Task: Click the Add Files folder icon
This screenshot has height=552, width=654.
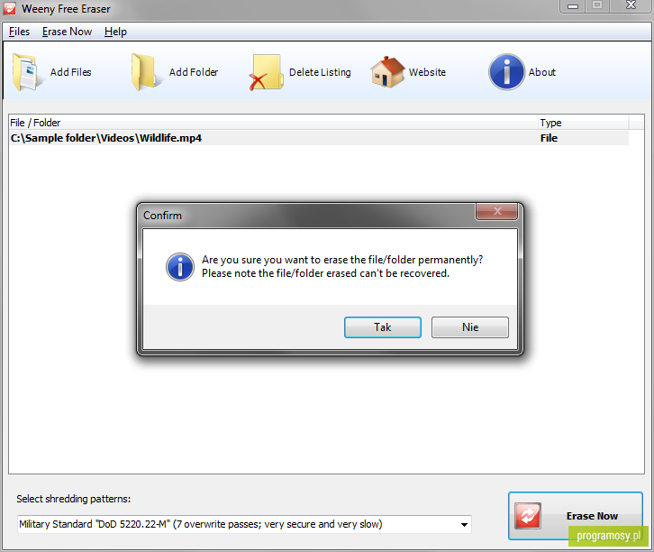Action: tap(27, 72)
